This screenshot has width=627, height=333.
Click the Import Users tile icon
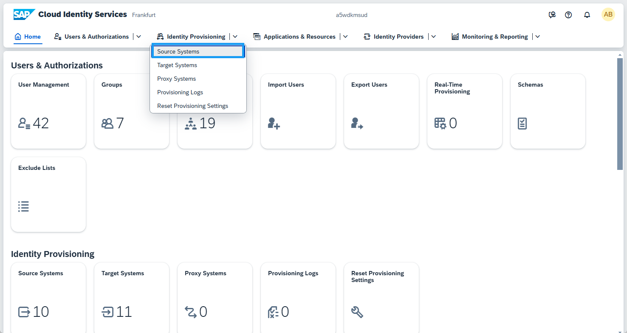[274, 124]
